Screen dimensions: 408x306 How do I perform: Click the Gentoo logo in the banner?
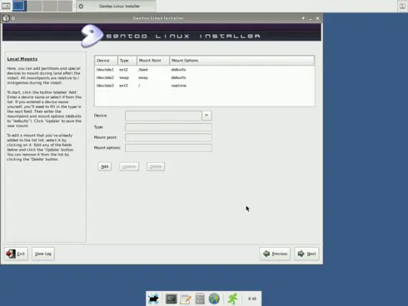[x=92, y=36]
